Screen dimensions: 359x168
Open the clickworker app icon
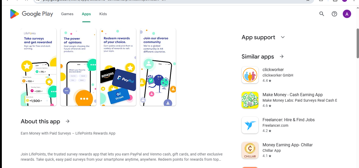point(250,75)
